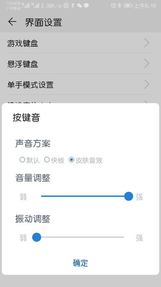The width and height of the screenshot is (161, 287).
Task: Tap the 界面设置 page title
Action: [x=43, y=22]
